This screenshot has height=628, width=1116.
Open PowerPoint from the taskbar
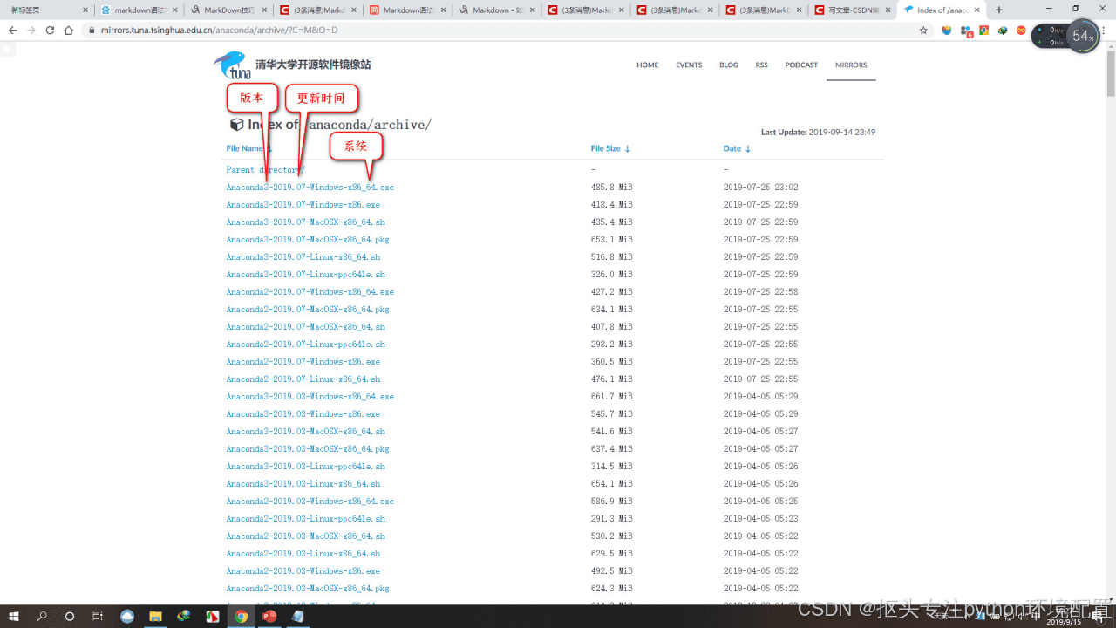pos(269,616)
